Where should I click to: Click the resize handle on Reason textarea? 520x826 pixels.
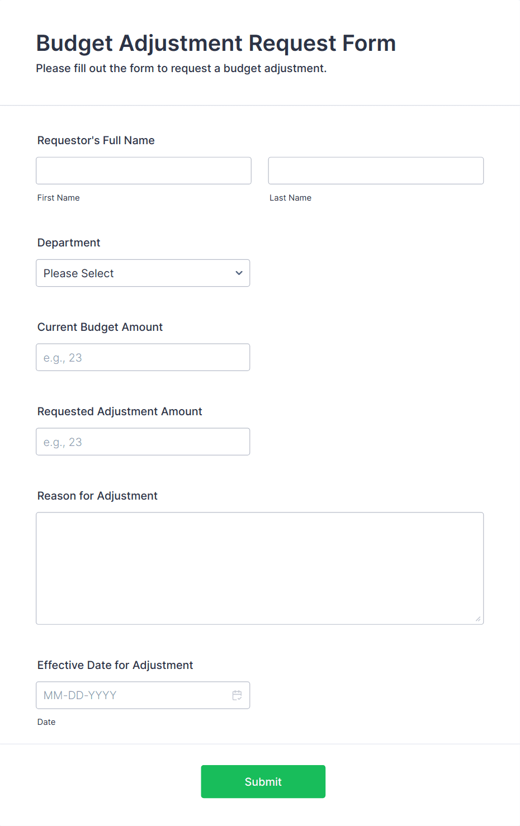pos(478,619)
